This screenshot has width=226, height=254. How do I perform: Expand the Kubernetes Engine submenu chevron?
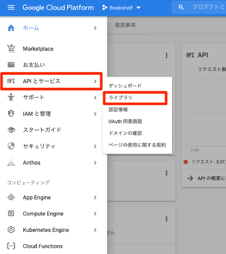[95, 230]
